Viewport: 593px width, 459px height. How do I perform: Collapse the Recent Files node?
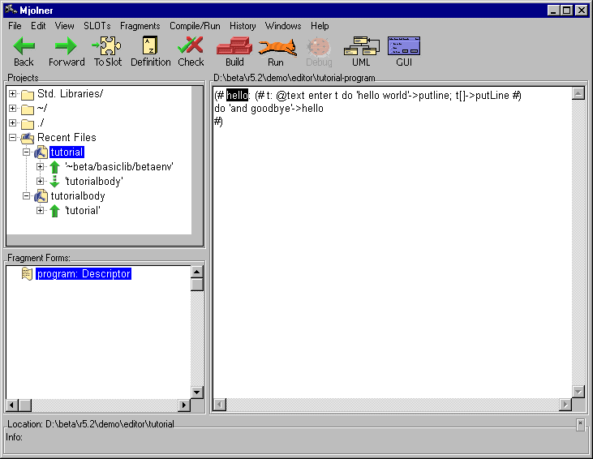(x=13, y=138)
